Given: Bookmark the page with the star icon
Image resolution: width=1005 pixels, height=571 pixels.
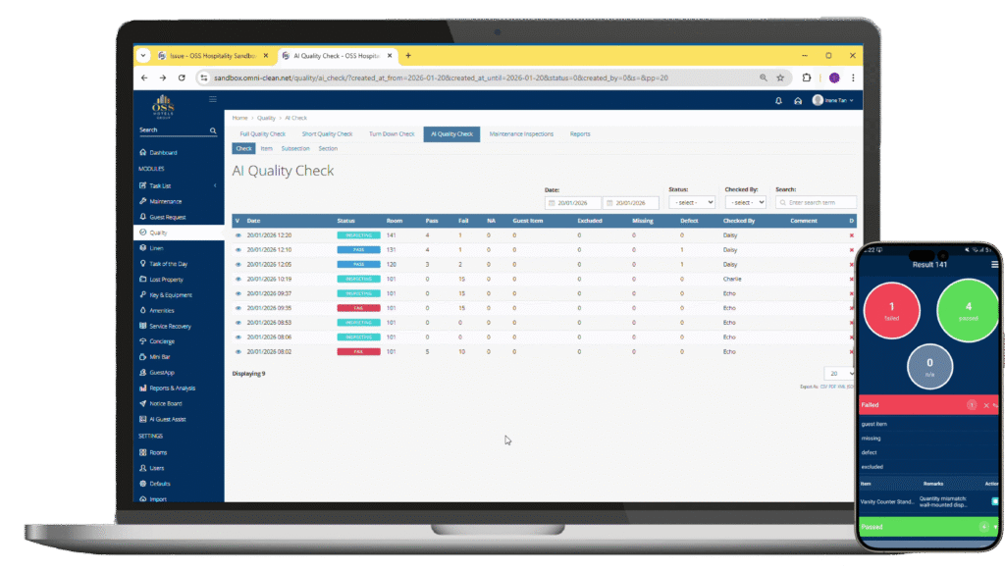Looking at the screenshot, I should [780, 78].
